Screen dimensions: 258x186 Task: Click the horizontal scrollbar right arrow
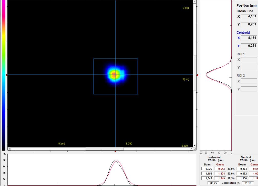click(191, 149)
